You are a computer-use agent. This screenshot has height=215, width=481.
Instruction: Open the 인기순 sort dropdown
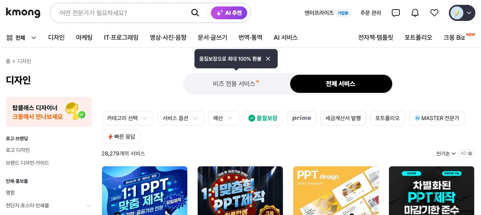(x=446, y=154)
